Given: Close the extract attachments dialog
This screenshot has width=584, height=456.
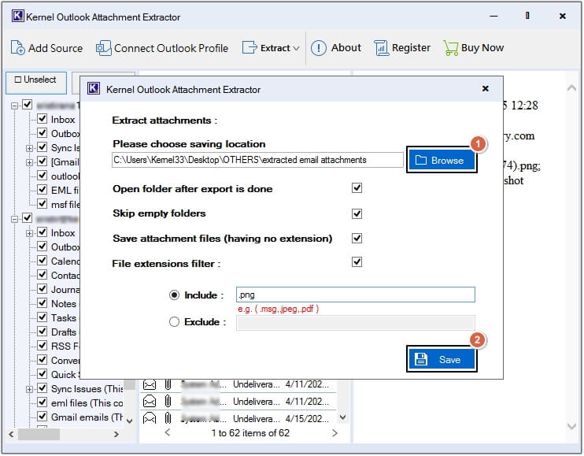Looking at the screenshot, I should tap(485, 89).
